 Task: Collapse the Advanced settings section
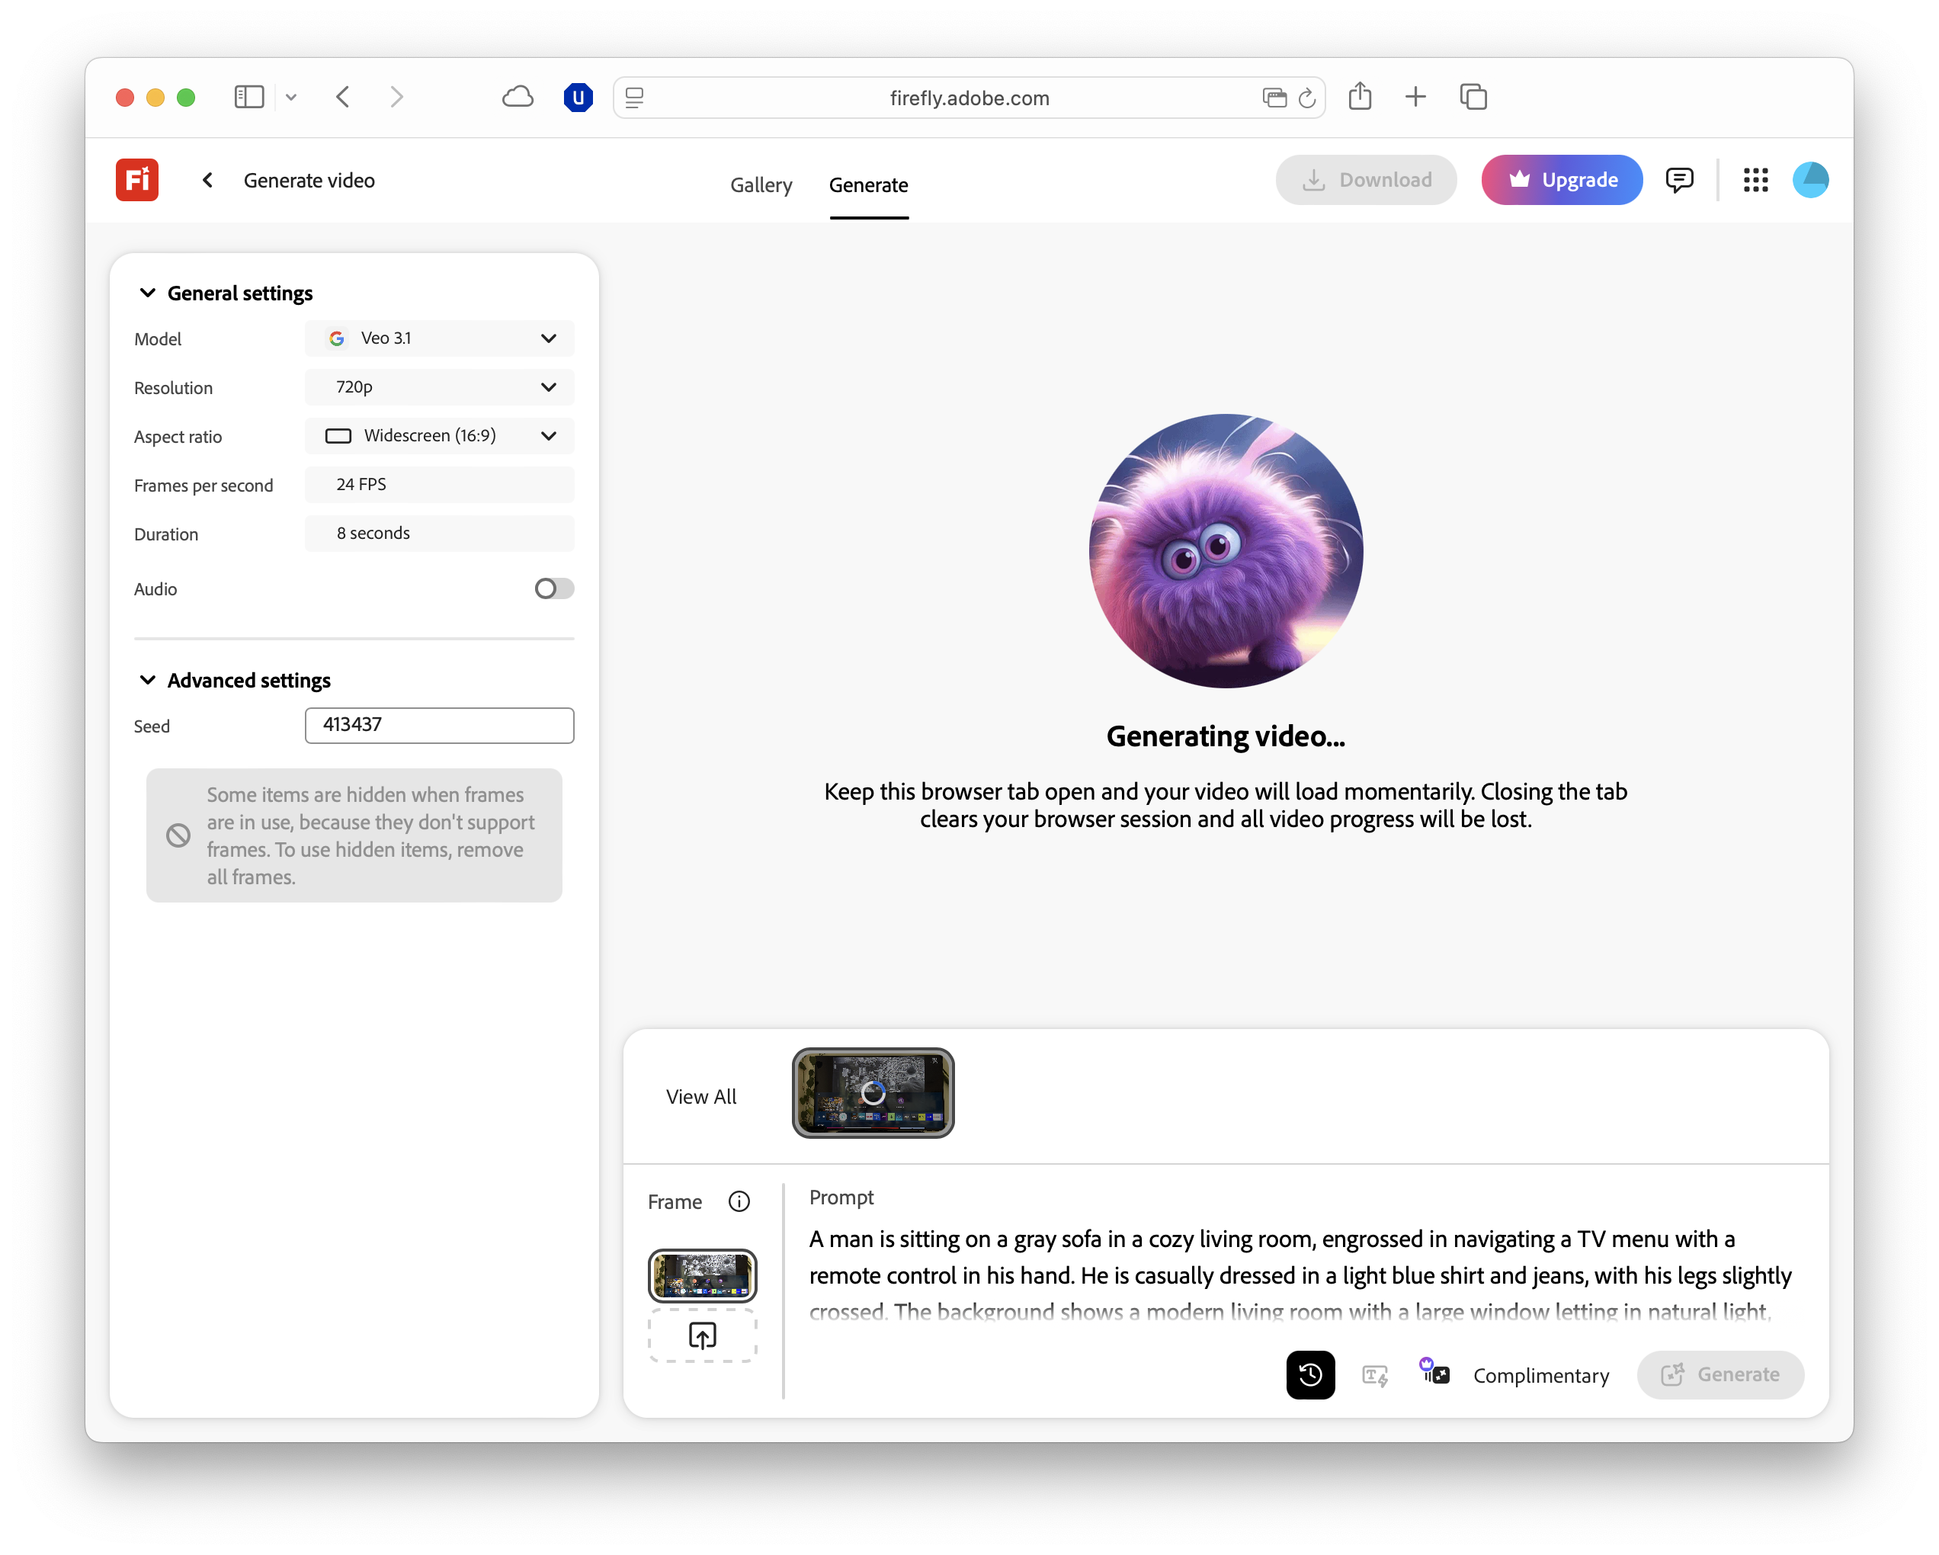[x=148, y=680]
